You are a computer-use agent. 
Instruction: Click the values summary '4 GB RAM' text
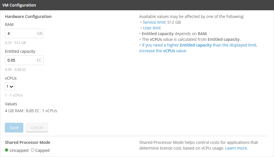pos(14,111)
